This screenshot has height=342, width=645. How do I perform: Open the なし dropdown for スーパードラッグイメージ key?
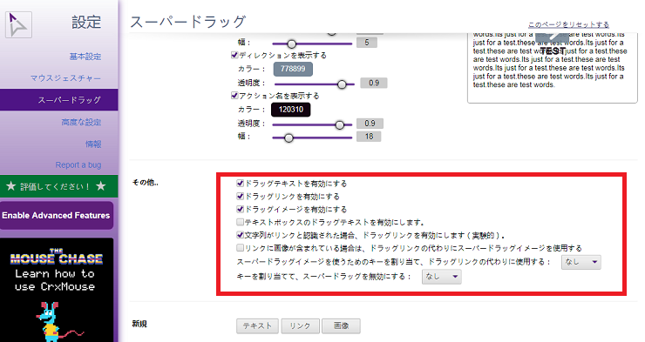[580, 262]
